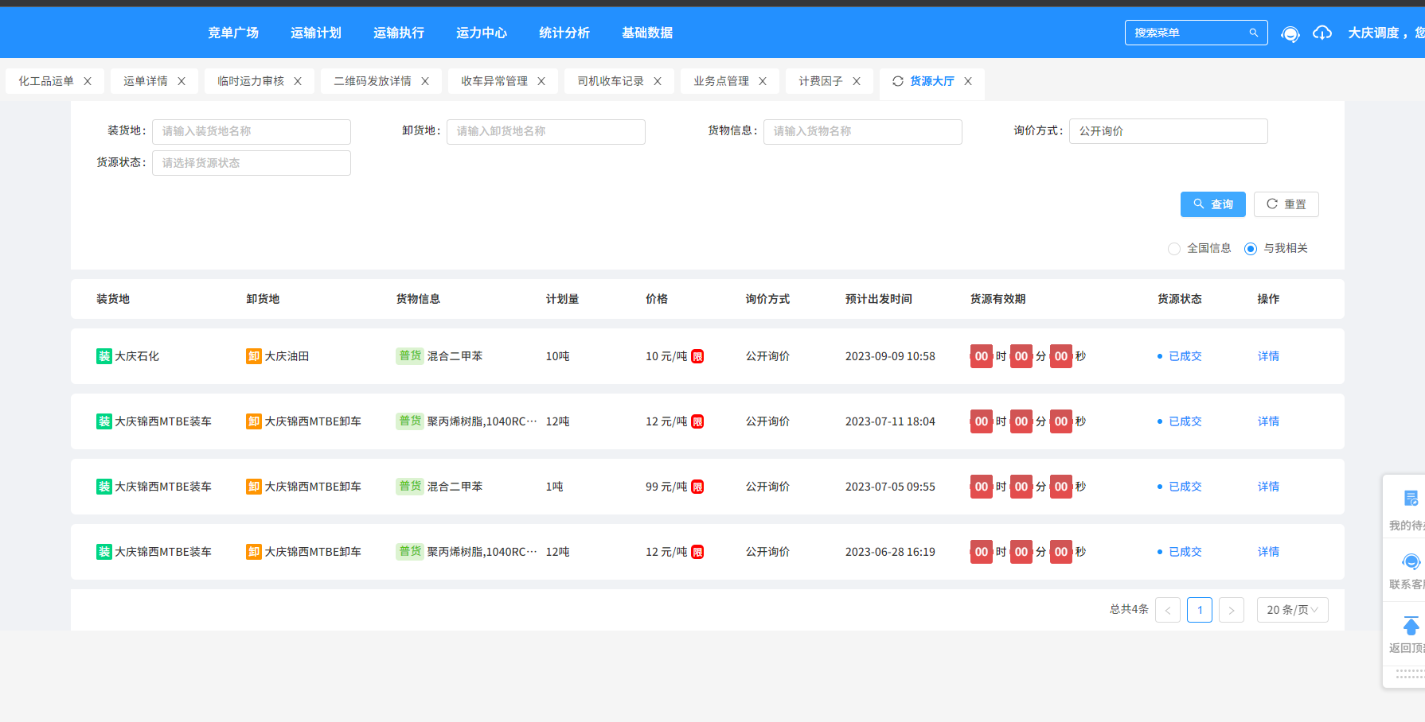Open the 20 条/页 page size dropdown

(x=1293, y=610)
